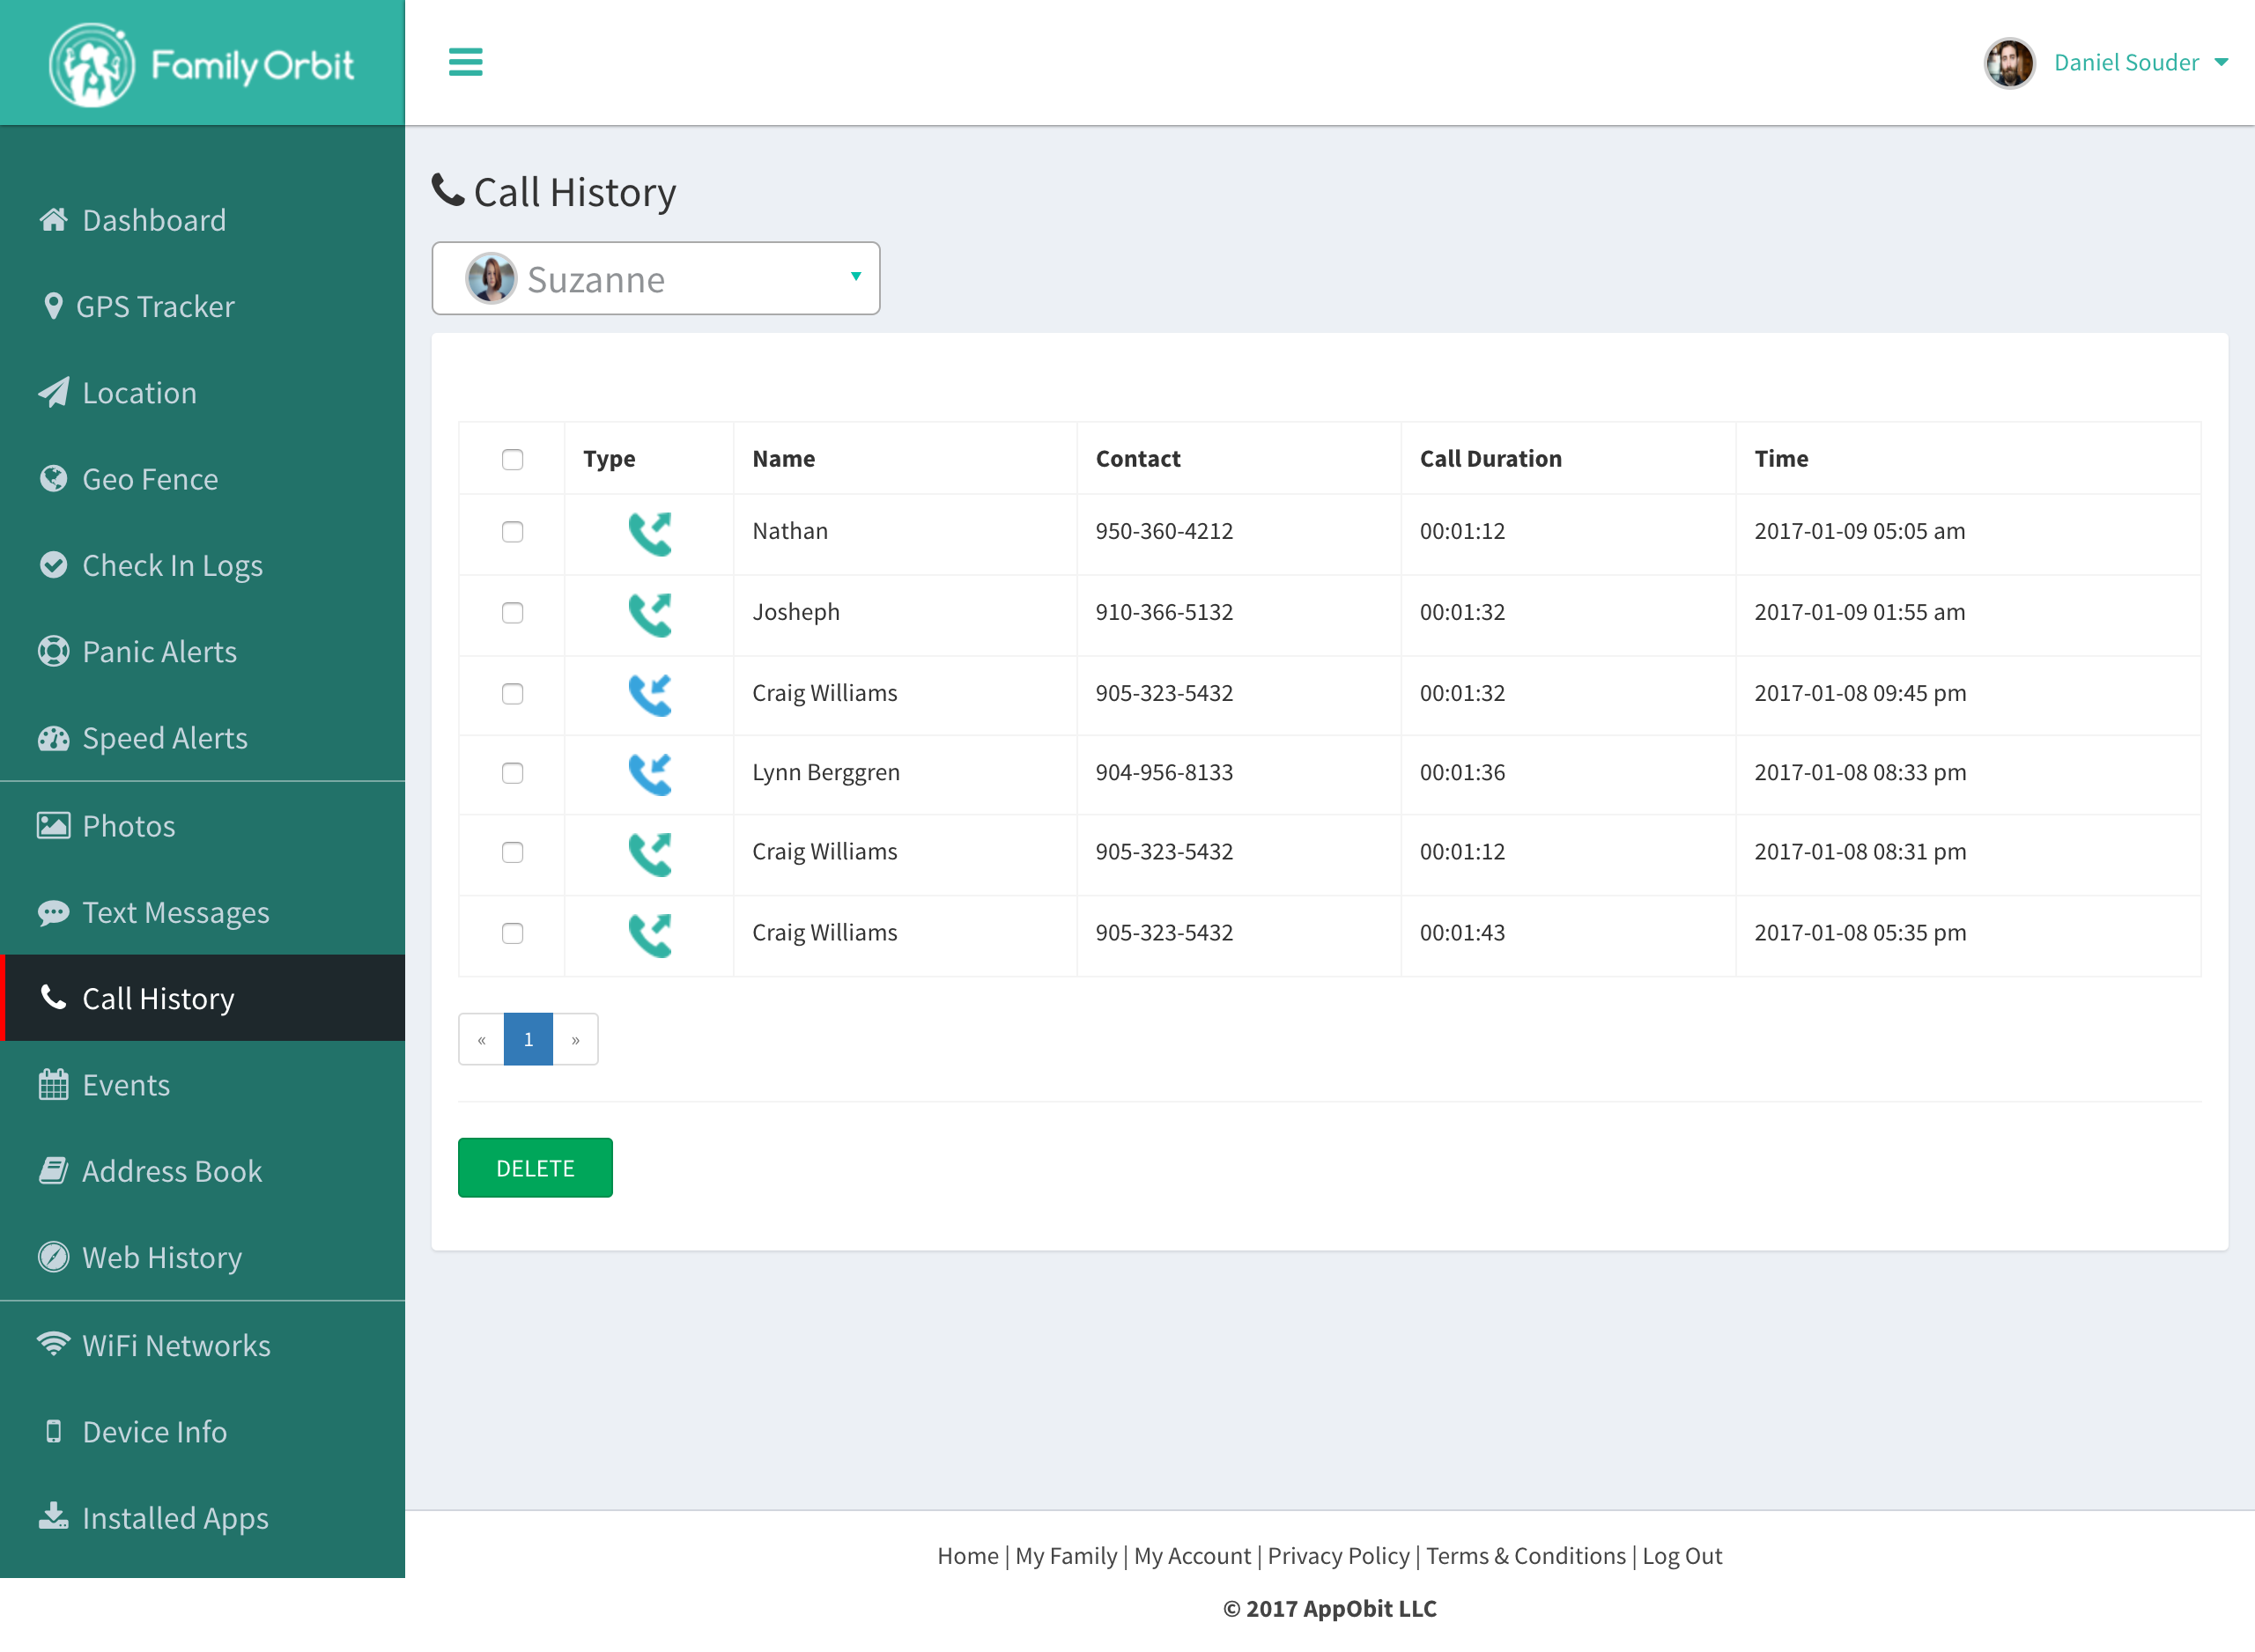Click the Web History compass icon
The image size is (2255, 1652).
click(x=53, y=1256)
